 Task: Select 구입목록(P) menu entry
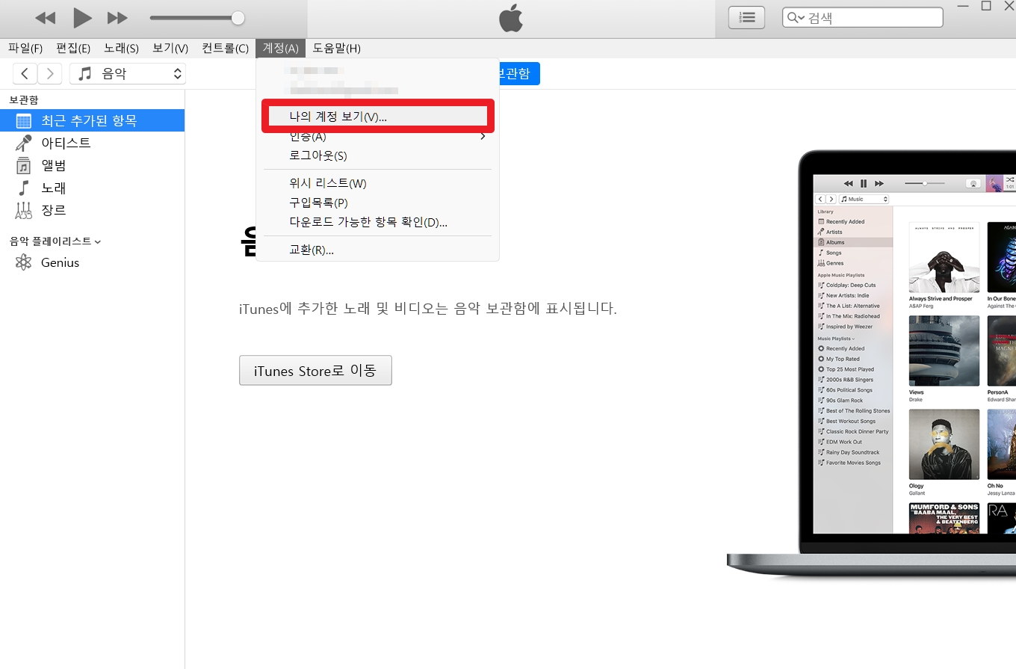[x=378, y=203]
